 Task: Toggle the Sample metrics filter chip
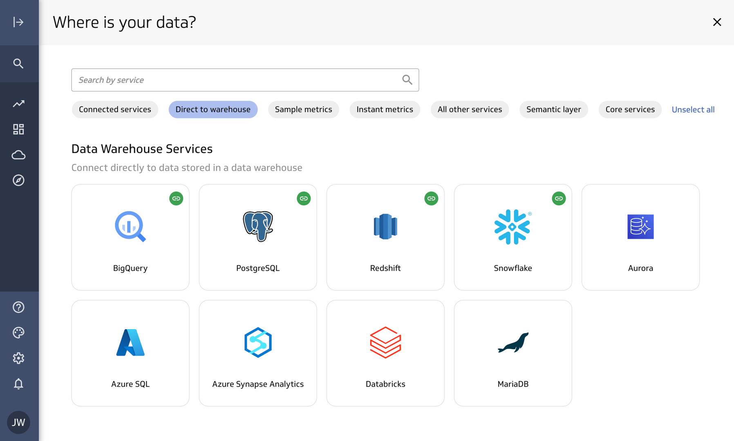[x=303, y=109]
